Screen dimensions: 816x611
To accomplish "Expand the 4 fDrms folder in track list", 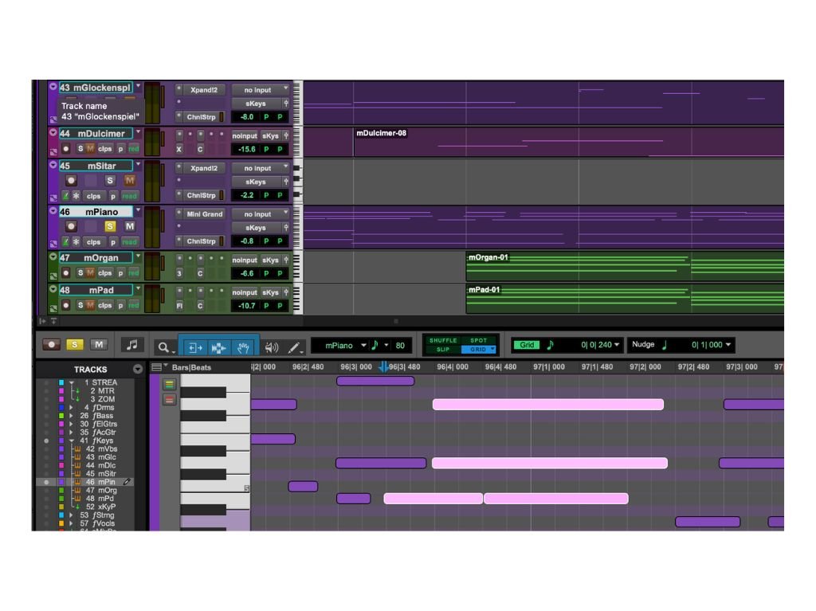I will coord(71,408).
